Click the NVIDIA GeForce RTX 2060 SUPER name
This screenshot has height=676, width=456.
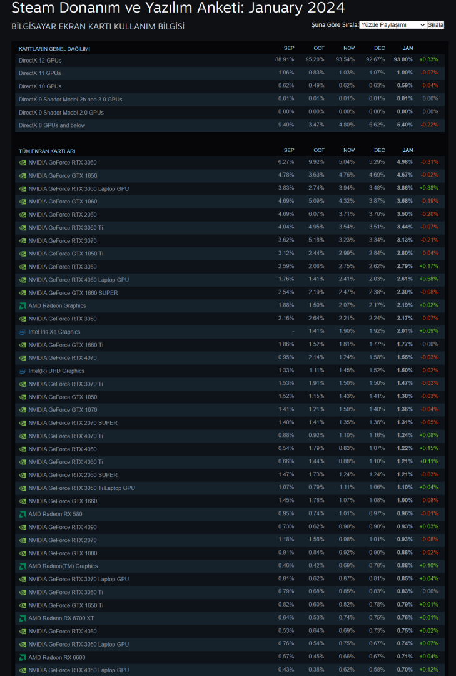click(73, 475)
